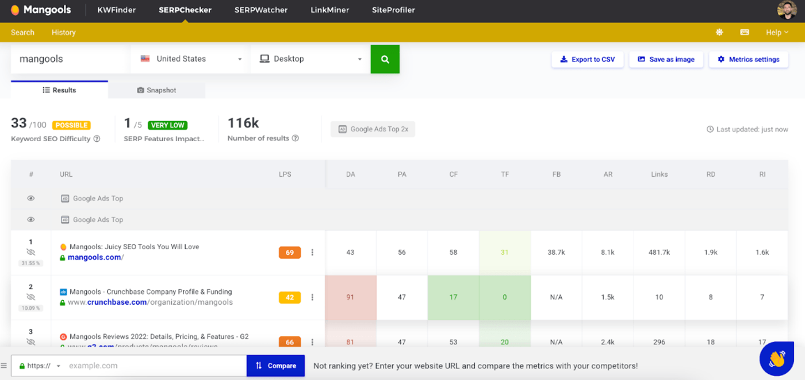
Task: Toggle visibility of the first Google Ads Top row
Action: tap(31, 199)
